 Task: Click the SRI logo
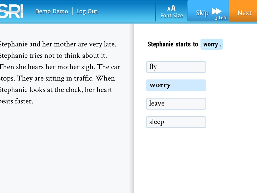[12, 11]
